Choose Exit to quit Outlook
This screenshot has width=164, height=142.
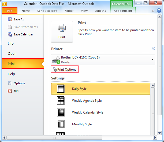16,91
